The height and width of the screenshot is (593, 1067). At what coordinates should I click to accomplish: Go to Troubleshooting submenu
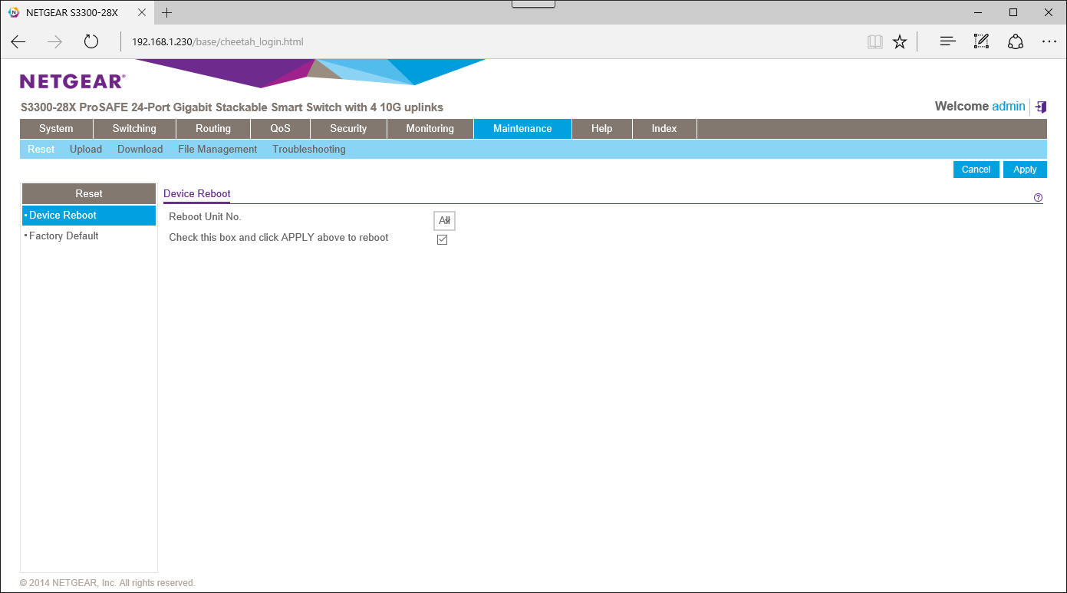pyautogui.click(x=309, y=150)
